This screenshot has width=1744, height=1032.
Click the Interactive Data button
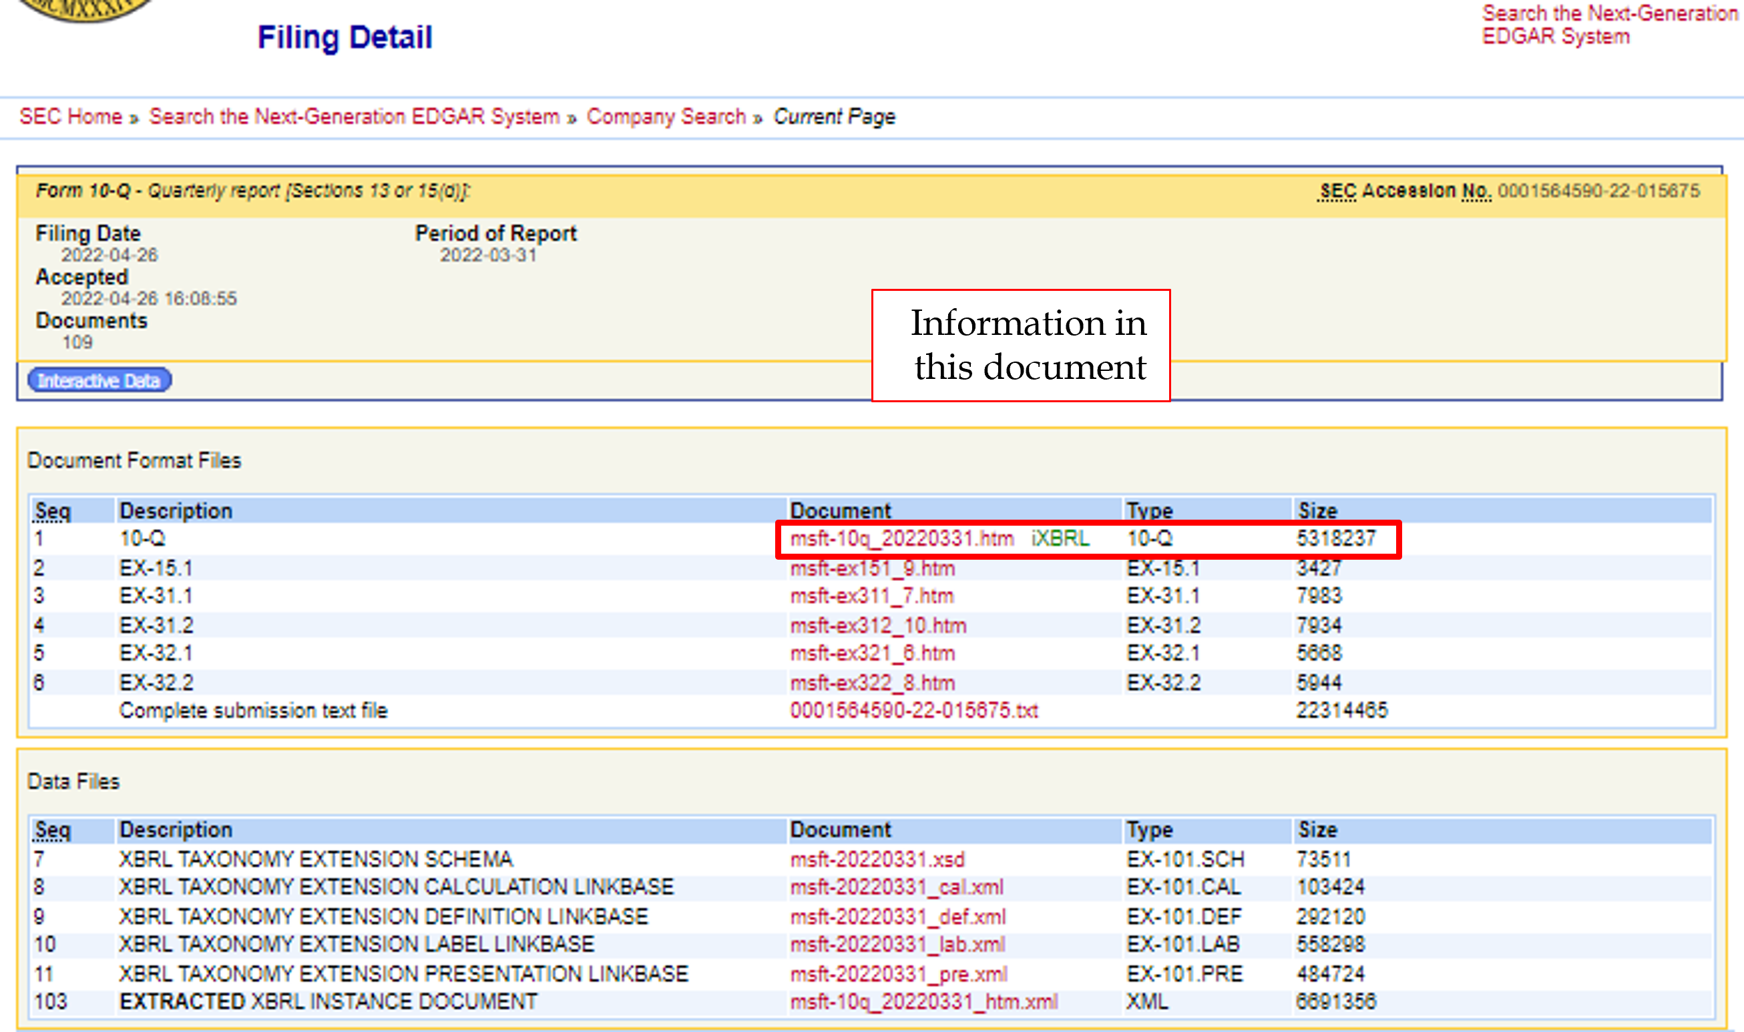(x=99, y=380)
